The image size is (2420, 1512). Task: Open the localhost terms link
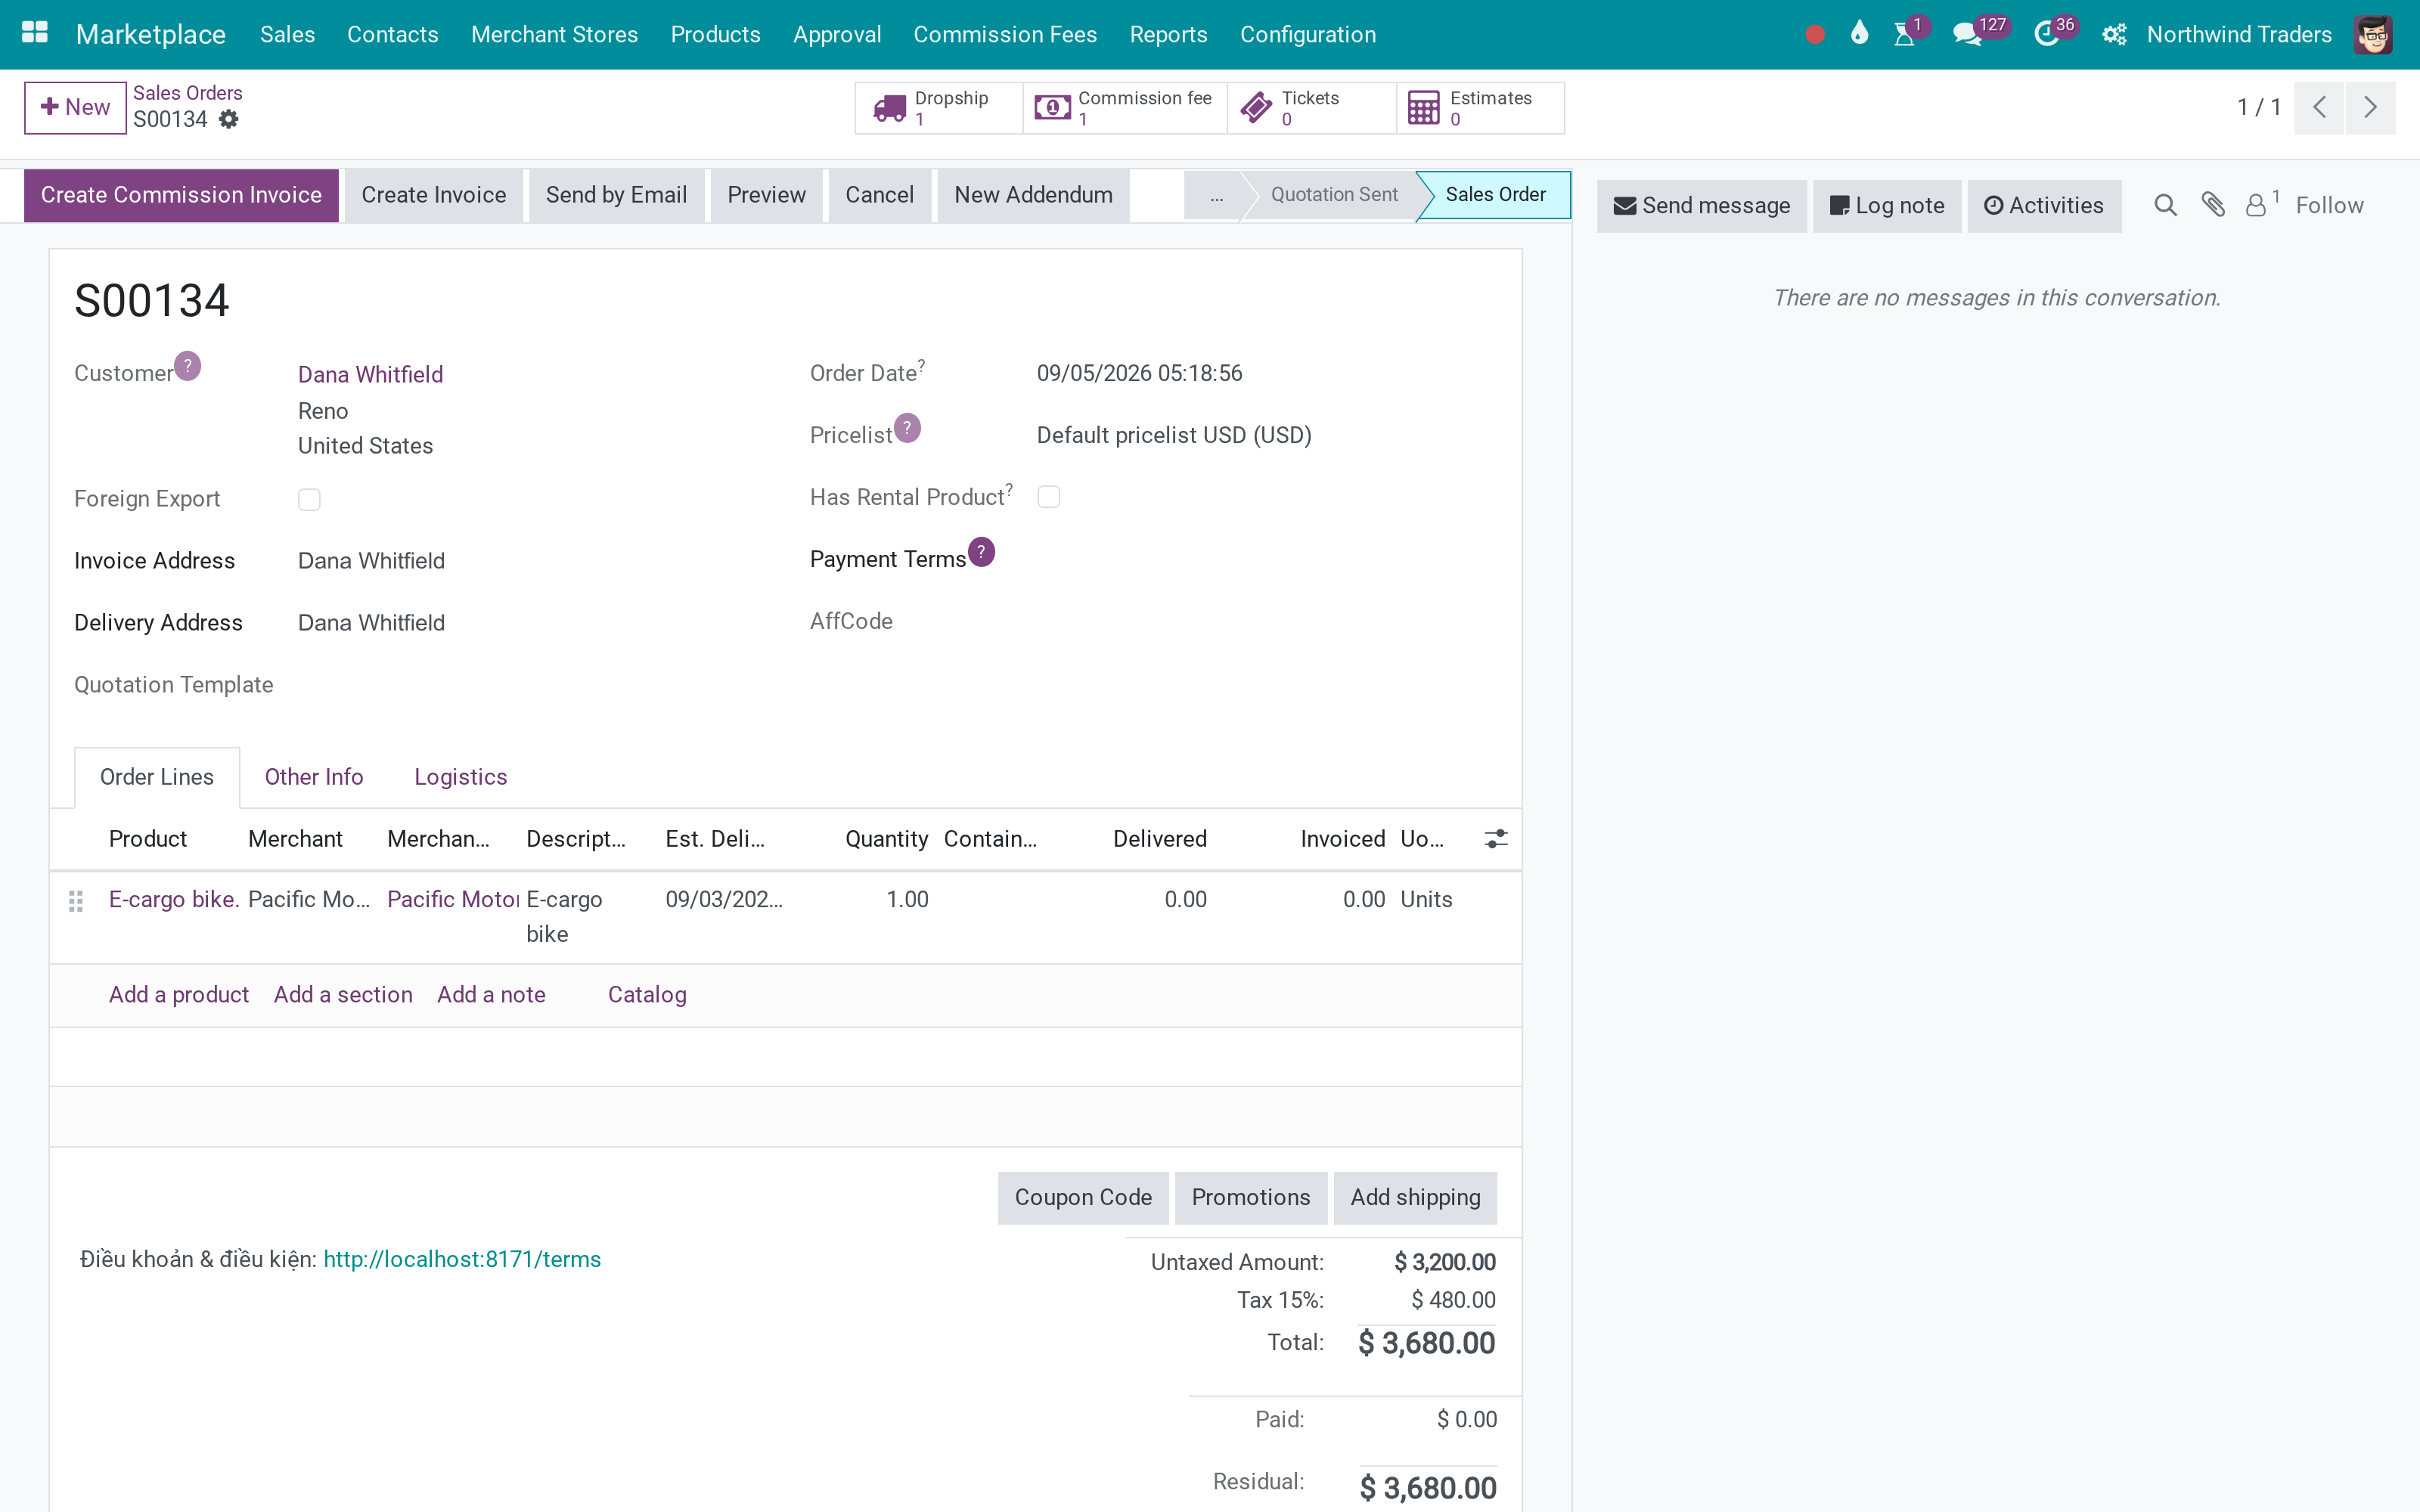point(462,1259)
